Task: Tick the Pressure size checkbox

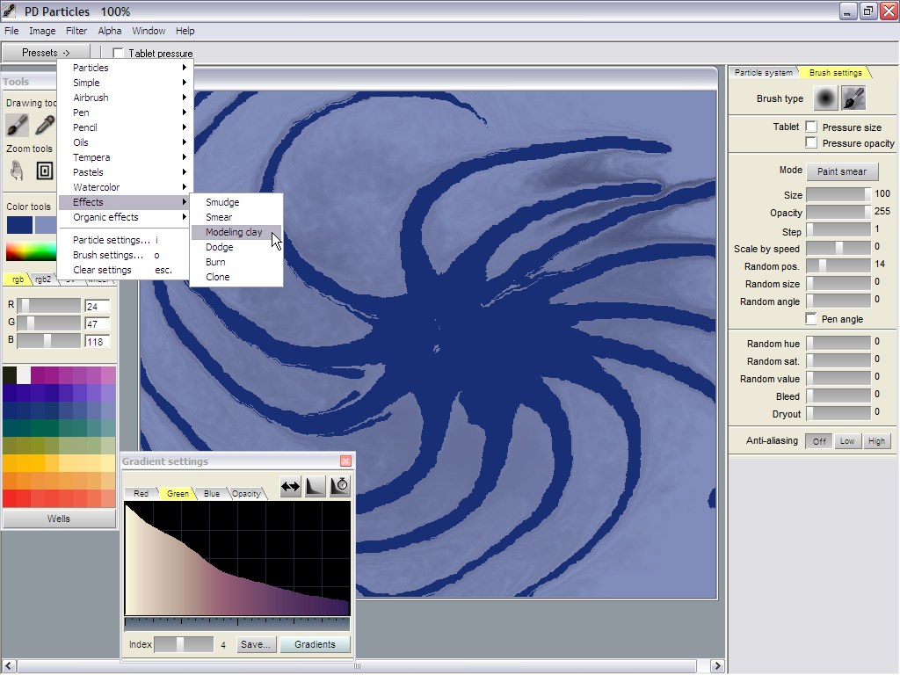Action: point(811,127)
